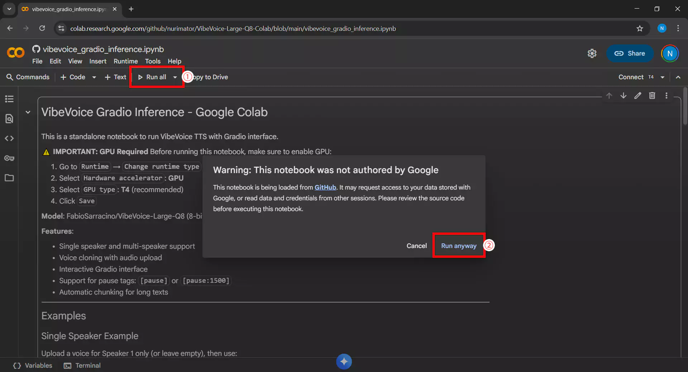Open the table of contents panel

tap(9, 99)
